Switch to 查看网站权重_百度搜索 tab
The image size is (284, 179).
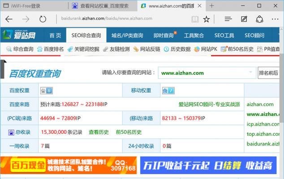(103, 6)
